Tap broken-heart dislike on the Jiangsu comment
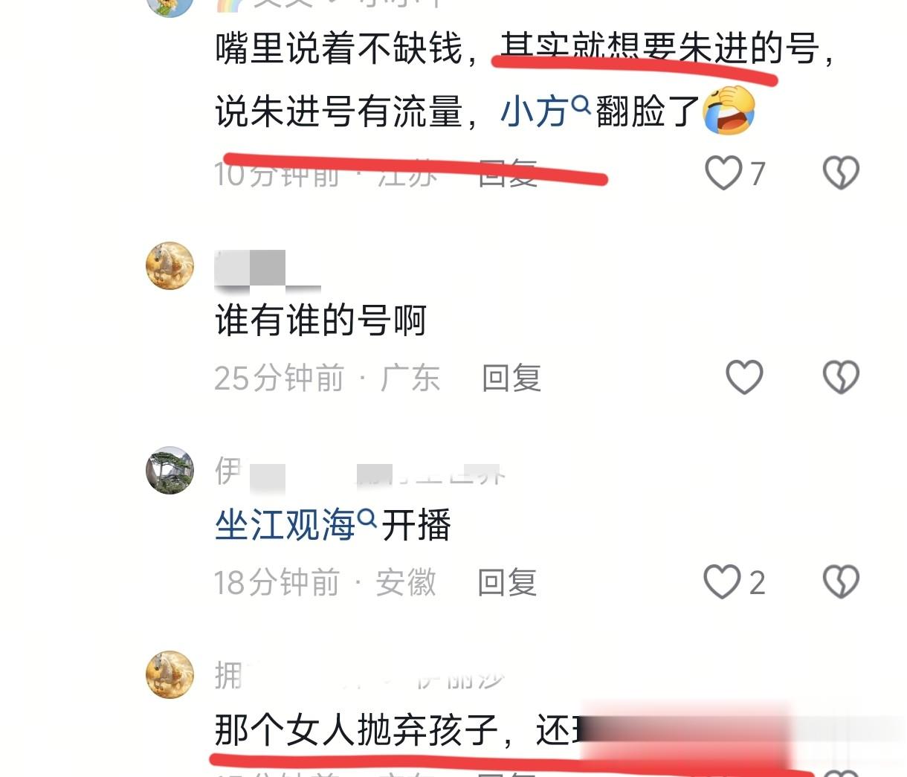Image resolution: width=907 pixels, height=777 pixels. [x=841, y=173]
